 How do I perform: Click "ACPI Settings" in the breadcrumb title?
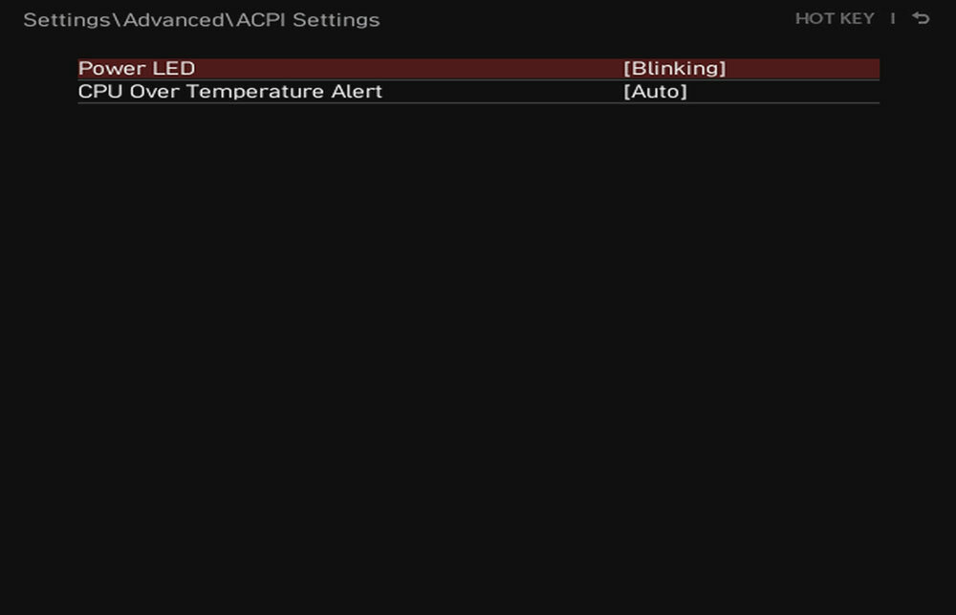[308, 19]
